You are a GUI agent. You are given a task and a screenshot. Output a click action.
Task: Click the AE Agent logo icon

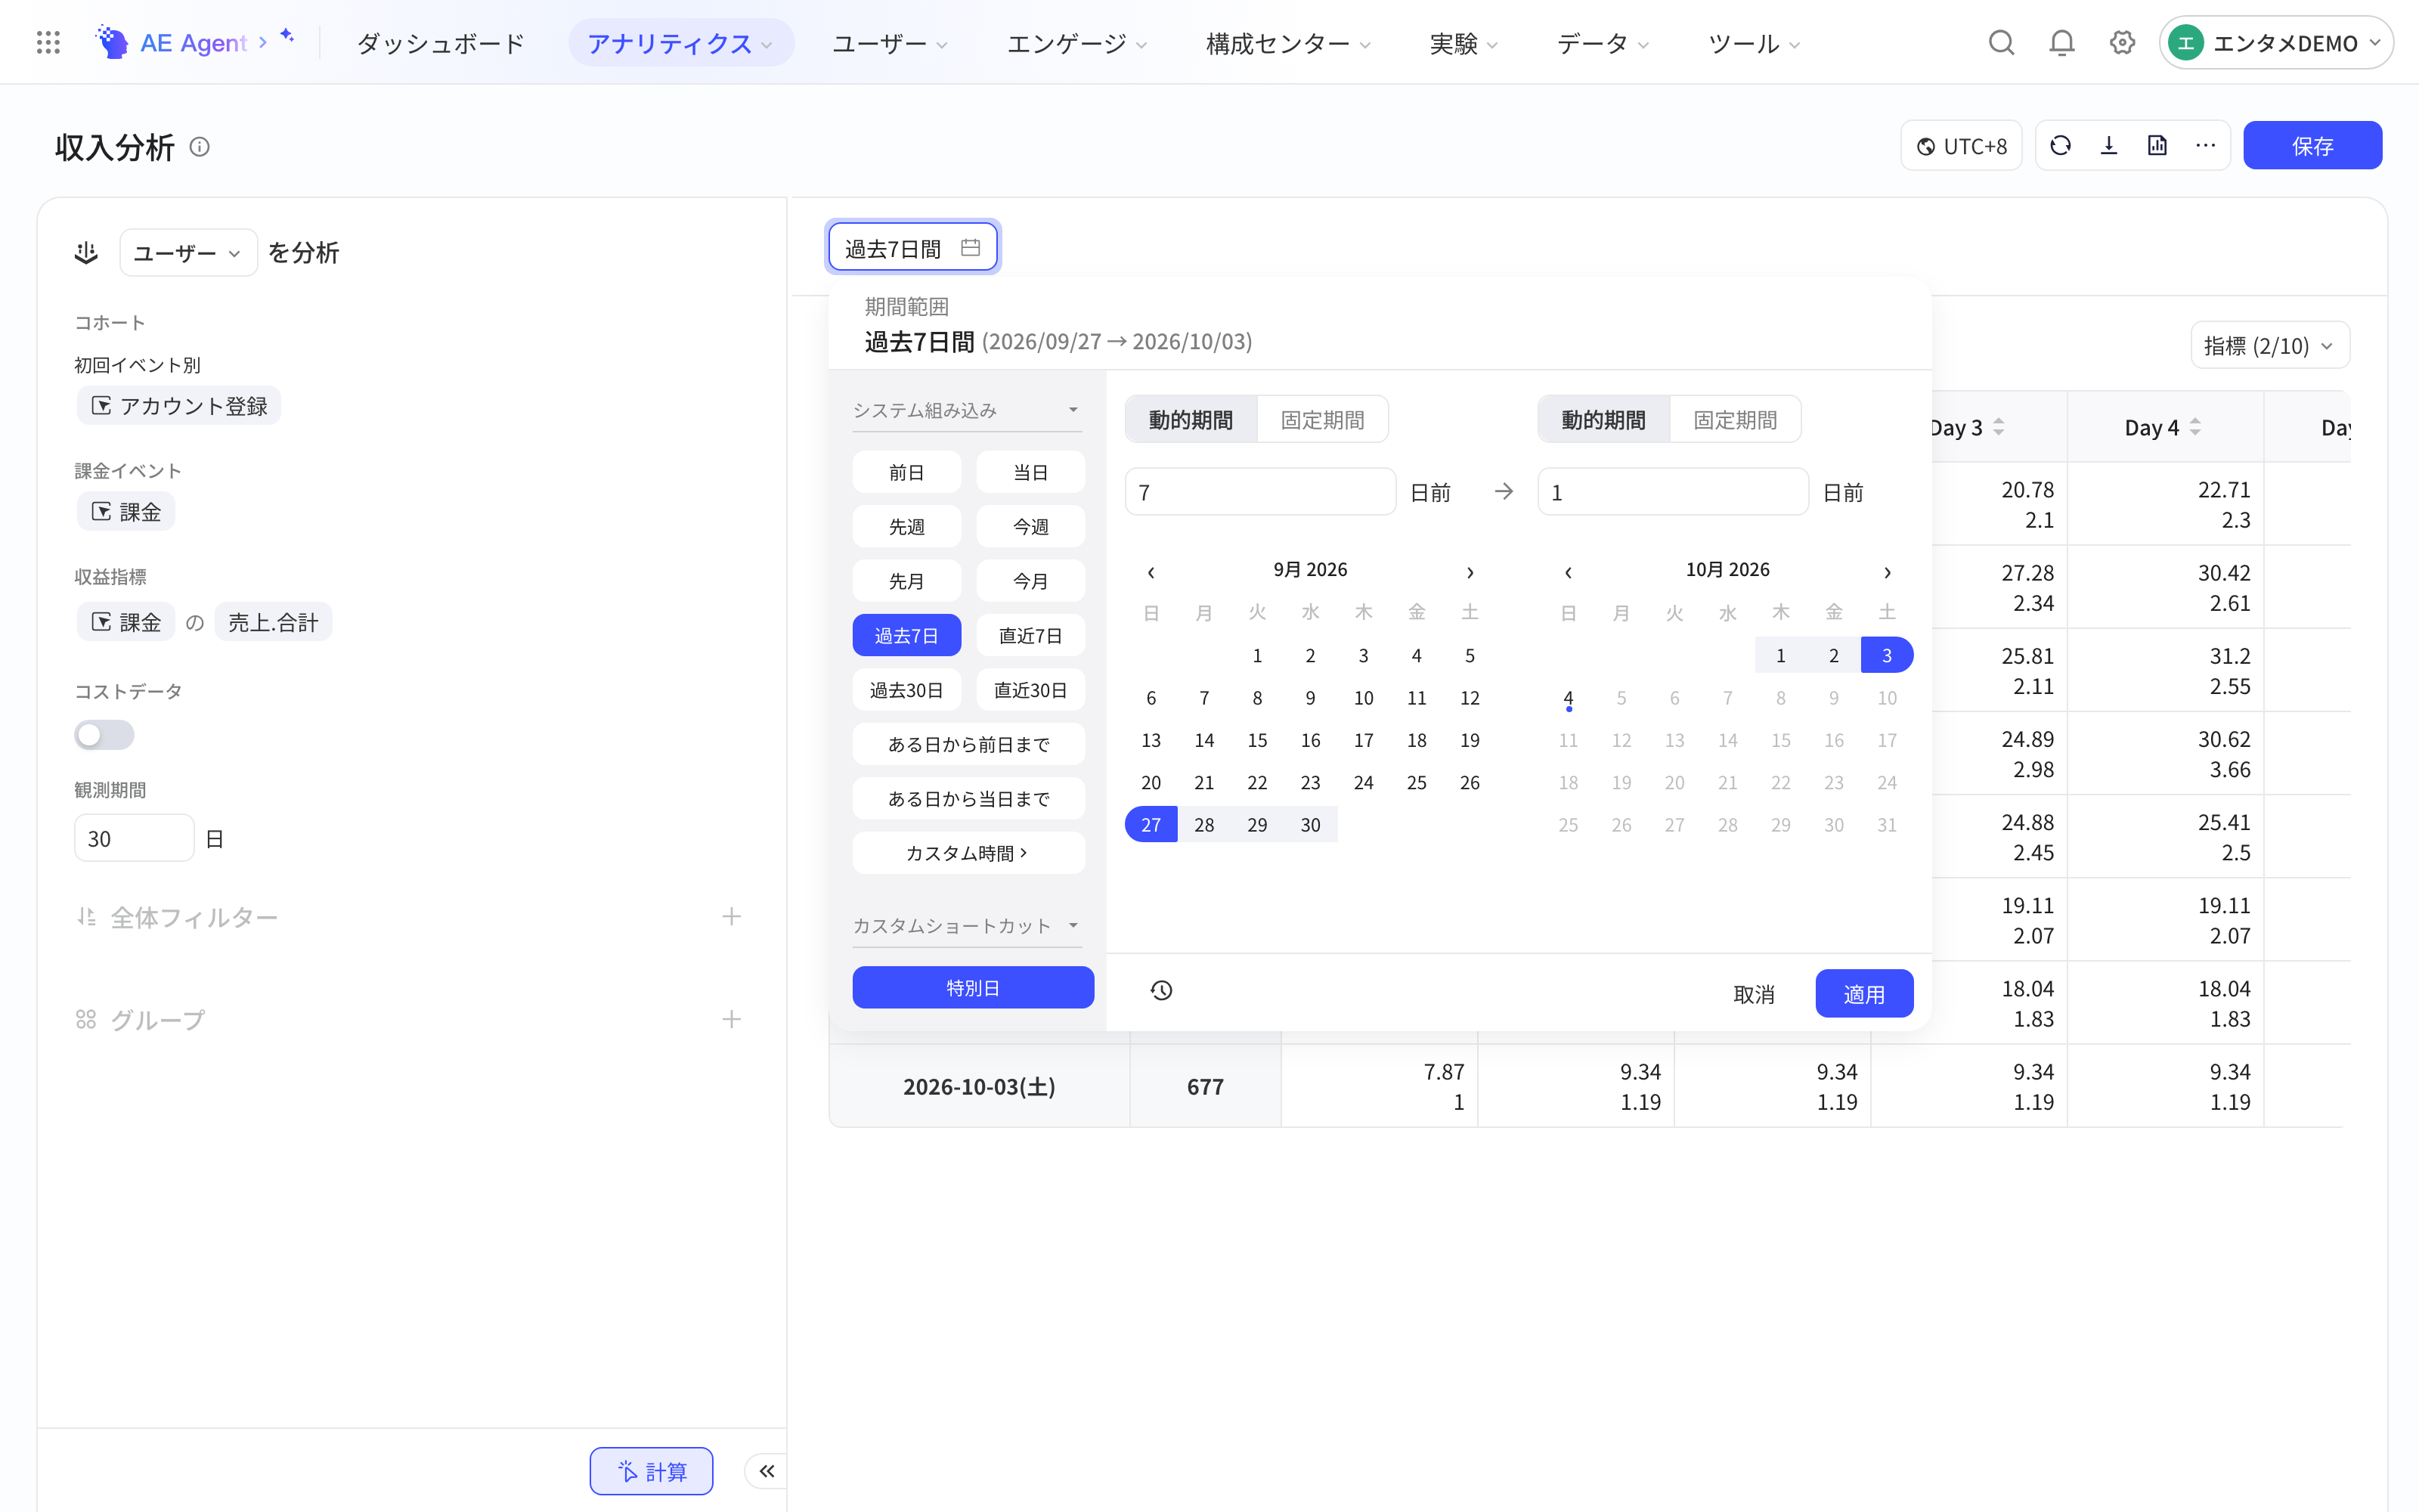point(112,42)
